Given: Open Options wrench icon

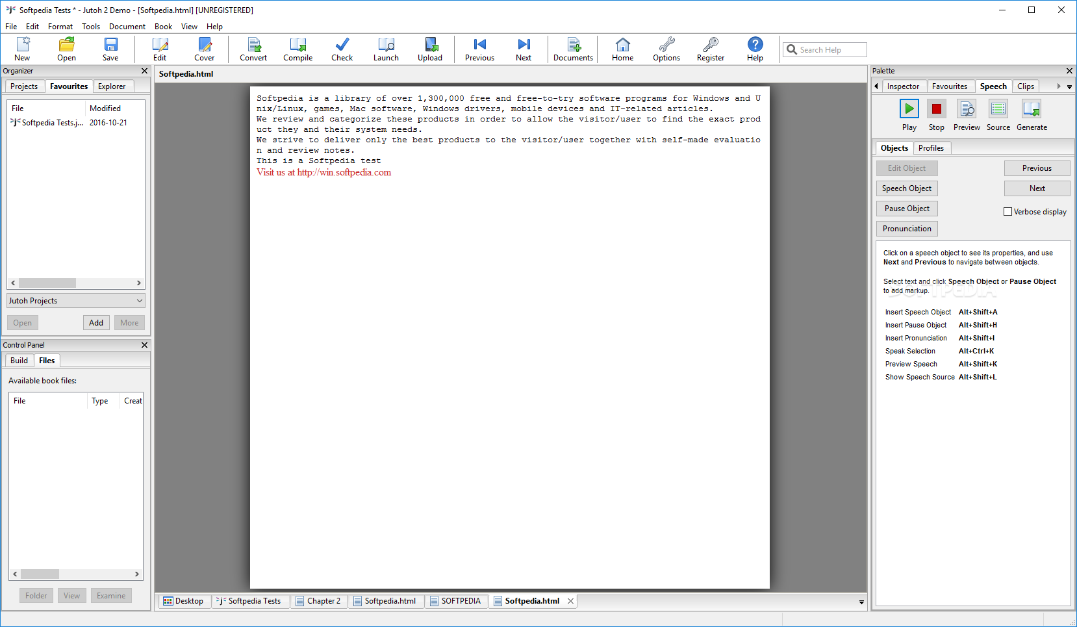Looking at the screenshot, I should coord(666,49).
